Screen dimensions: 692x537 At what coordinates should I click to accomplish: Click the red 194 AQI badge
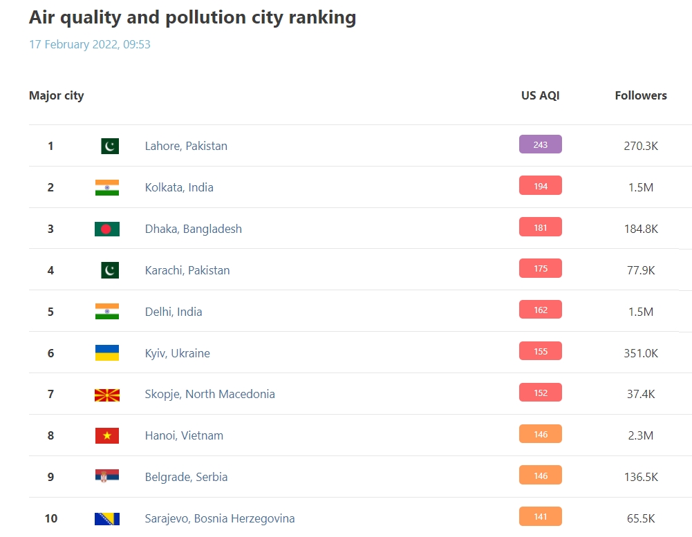click(540, 186)
